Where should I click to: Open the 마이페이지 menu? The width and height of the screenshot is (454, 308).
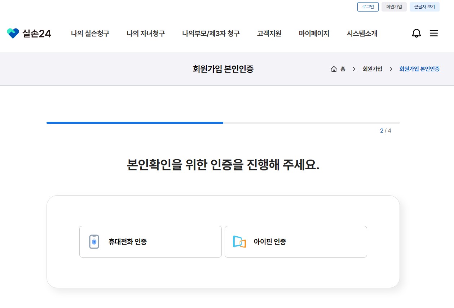pos(314,34)
